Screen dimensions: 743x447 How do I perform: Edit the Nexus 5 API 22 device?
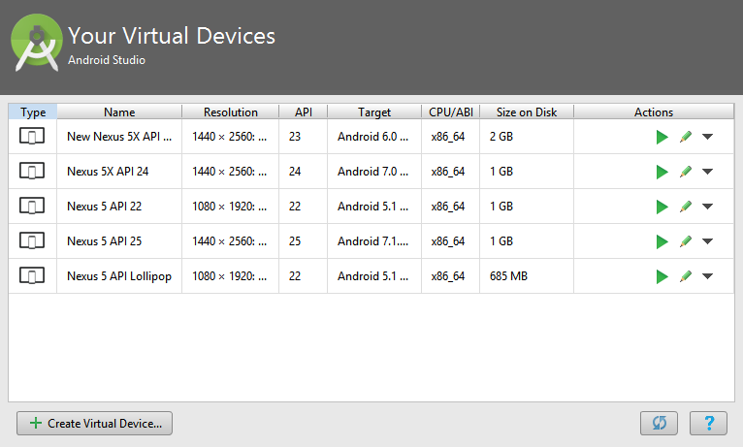685,207
